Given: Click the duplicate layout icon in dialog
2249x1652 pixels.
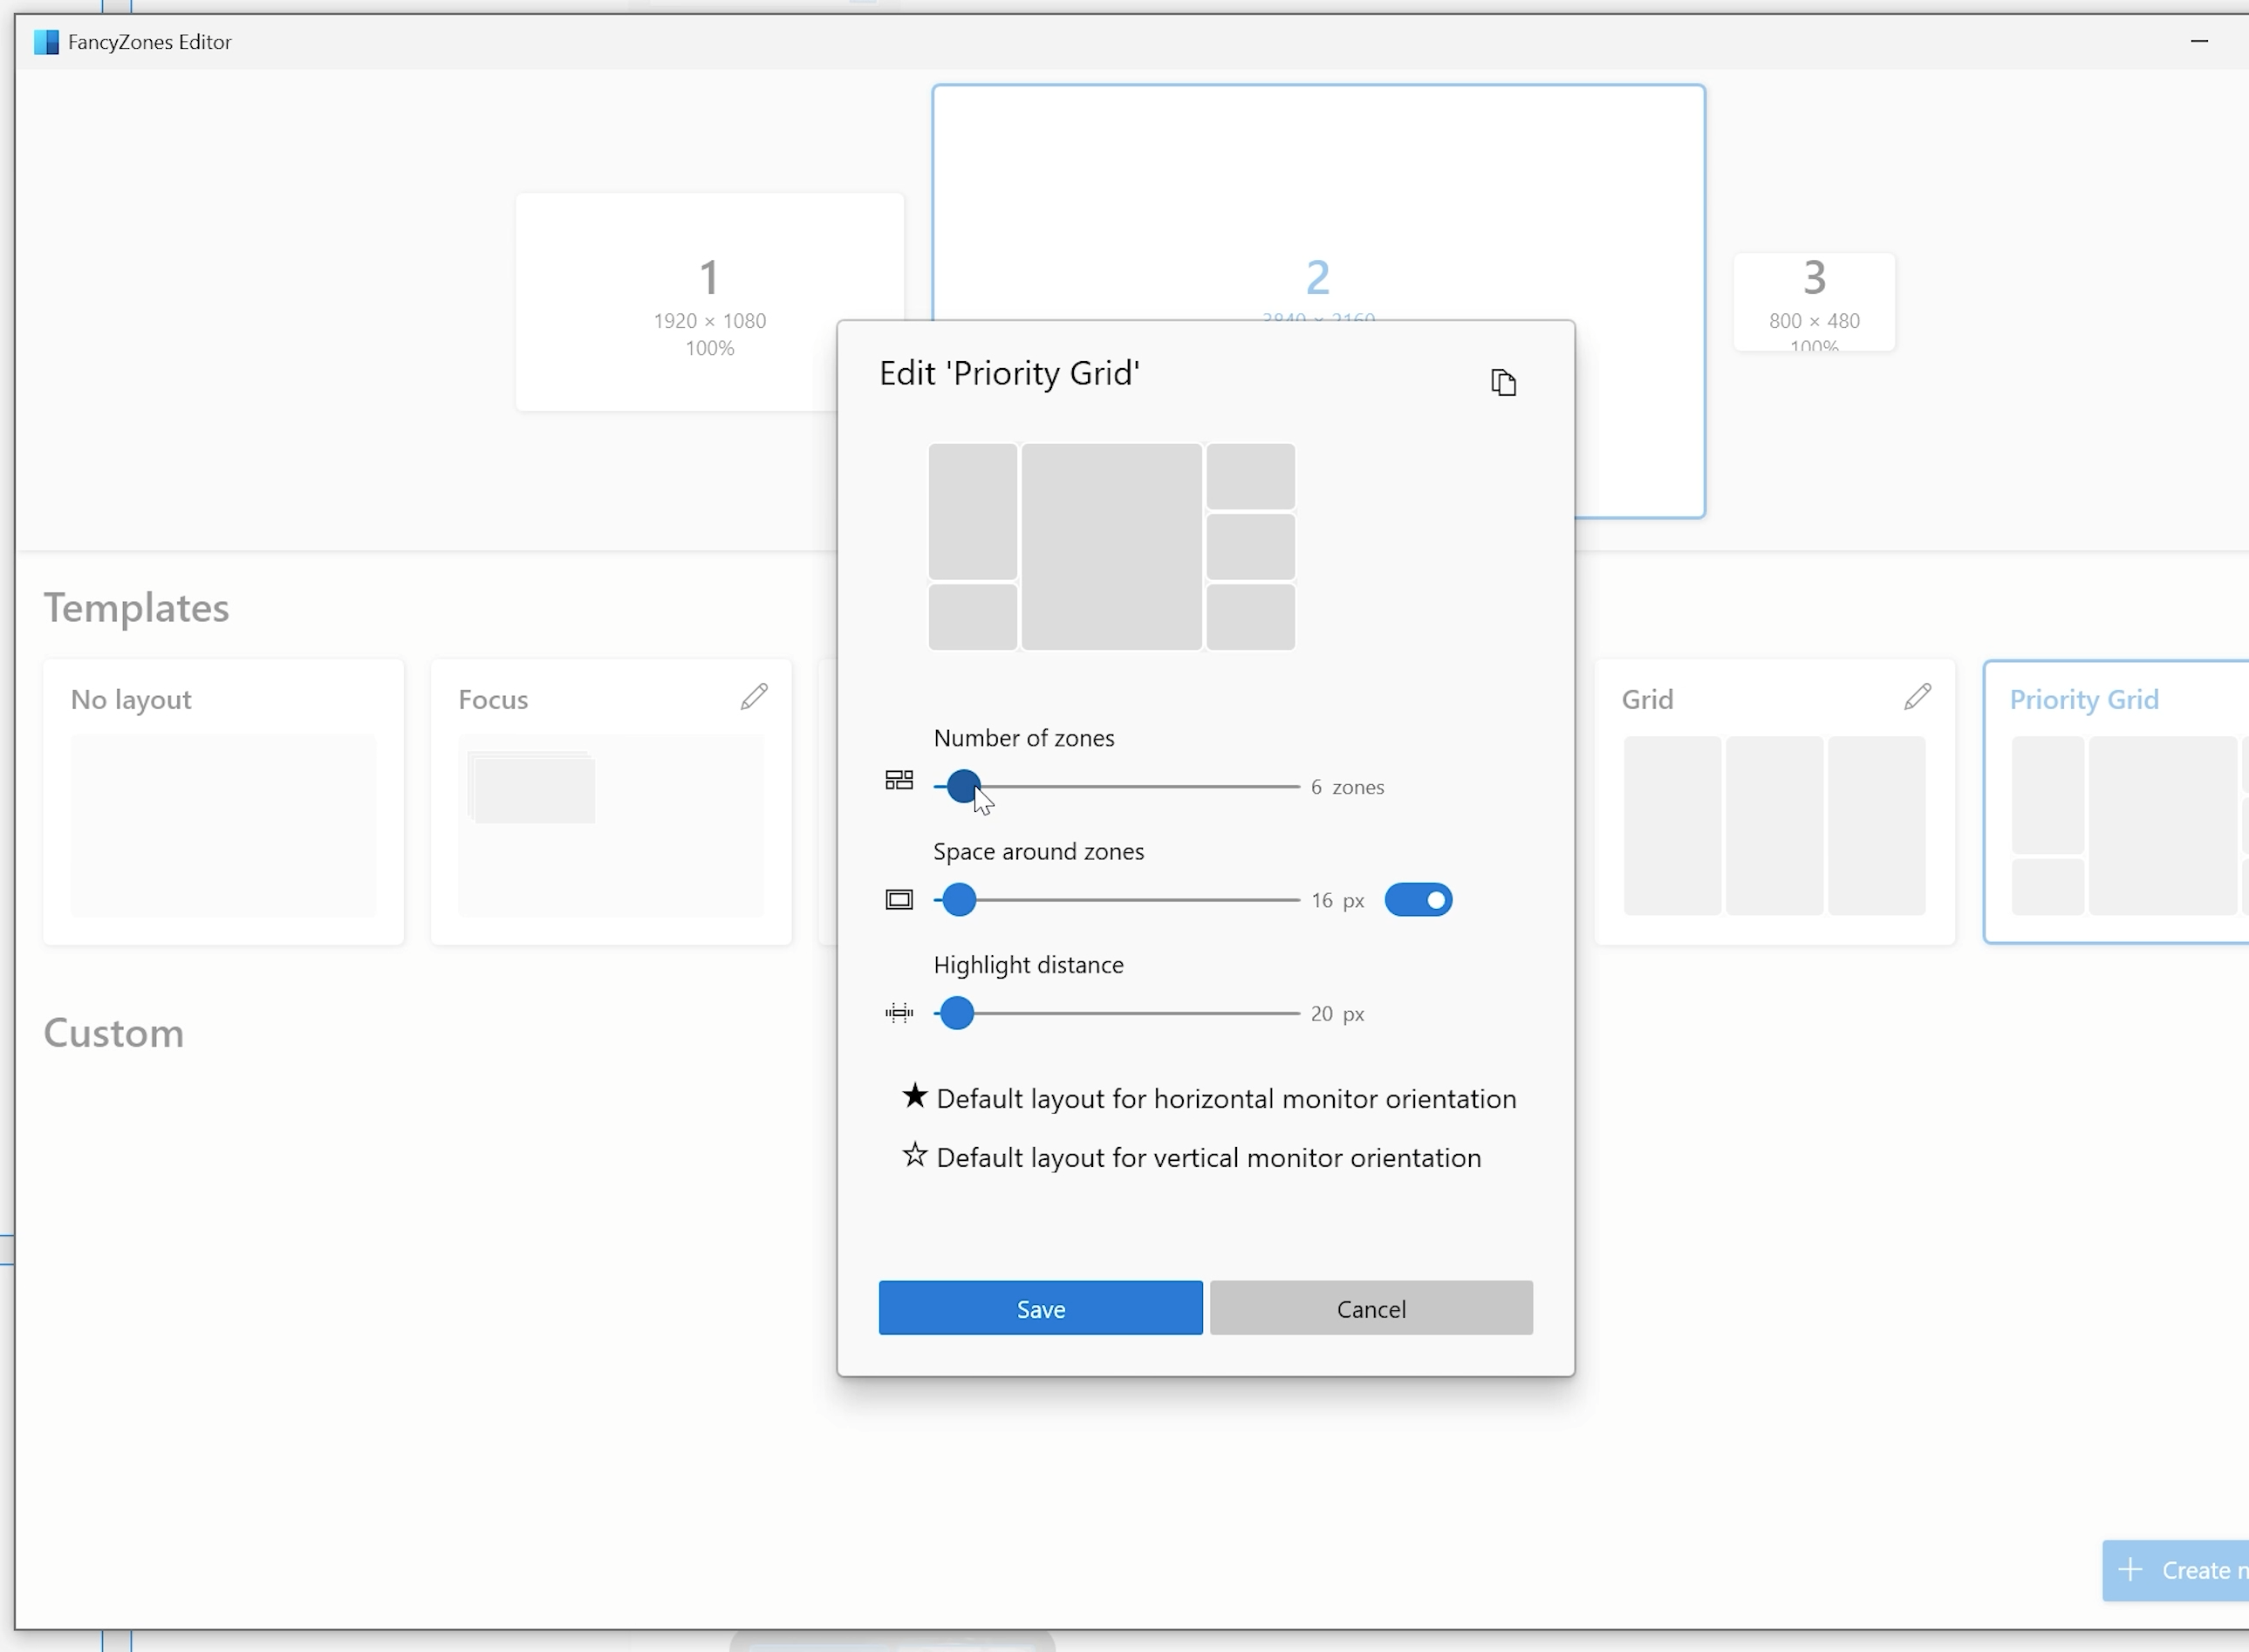Looking at the screenshot, I should click(1503, 382).
